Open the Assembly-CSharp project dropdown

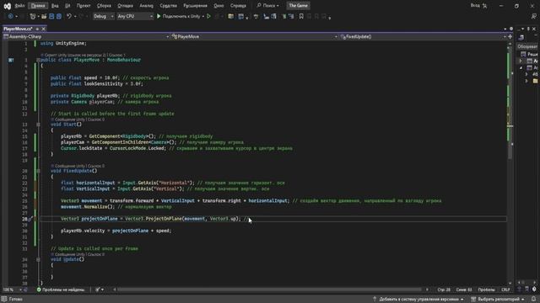click(86, 36)
